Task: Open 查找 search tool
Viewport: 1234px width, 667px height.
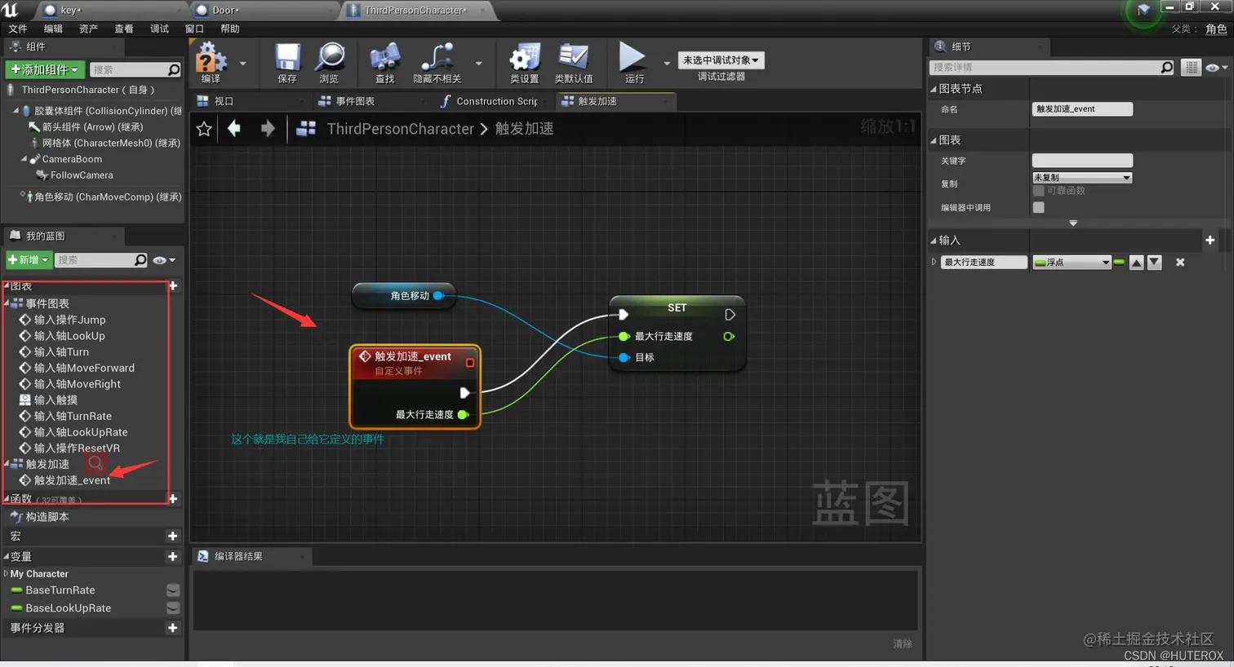Action: [x=384, y=62]
